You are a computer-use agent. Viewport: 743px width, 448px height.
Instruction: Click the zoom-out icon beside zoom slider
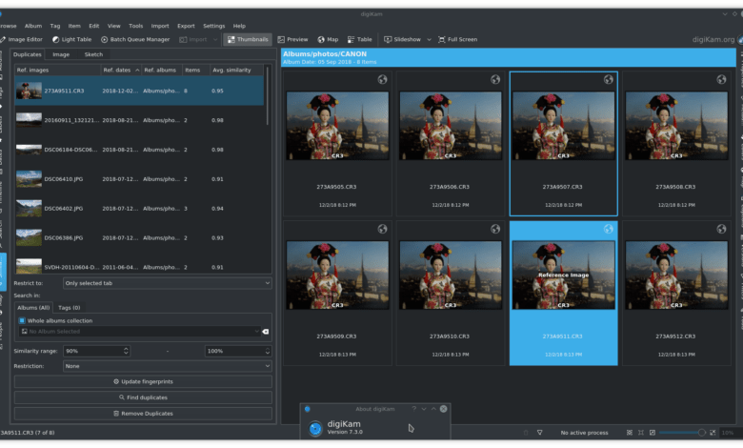tap(653, 433)
